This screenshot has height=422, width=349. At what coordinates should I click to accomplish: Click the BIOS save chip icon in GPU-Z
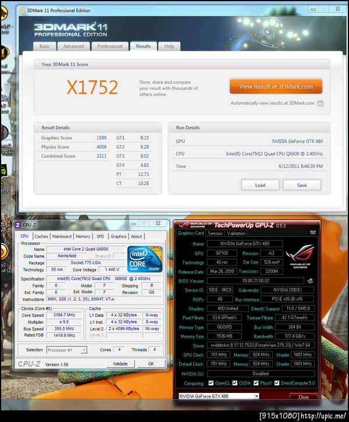coord(310,281)
